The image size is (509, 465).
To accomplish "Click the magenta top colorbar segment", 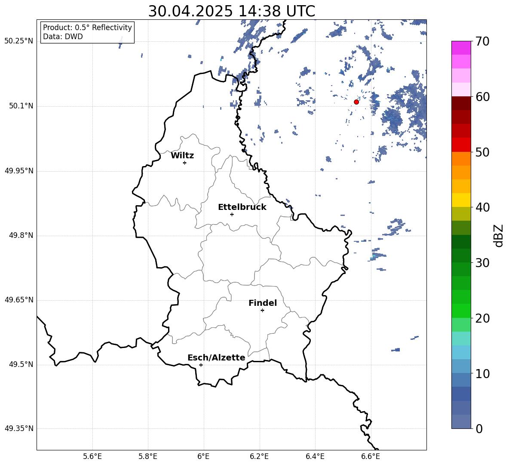I will point(461,48).
